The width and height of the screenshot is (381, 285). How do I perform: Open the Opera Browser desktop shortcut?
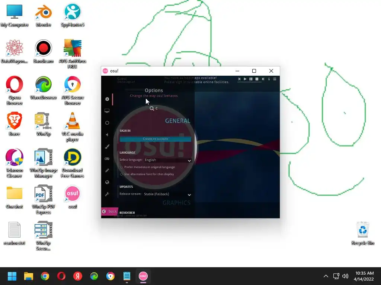pos(15,90)
